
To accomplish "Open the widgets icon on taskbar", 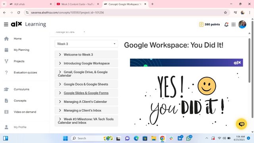I will click(x=6, y=138).
